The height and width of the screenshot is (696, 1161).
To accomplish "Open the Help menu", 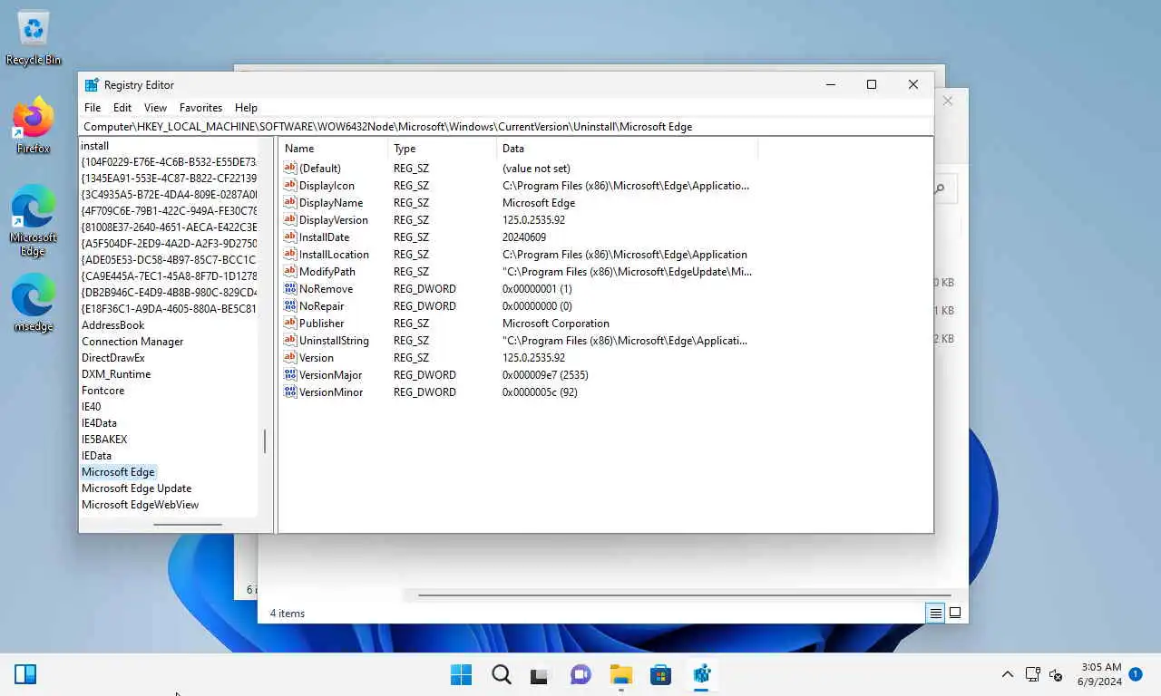I will [246, 107].
